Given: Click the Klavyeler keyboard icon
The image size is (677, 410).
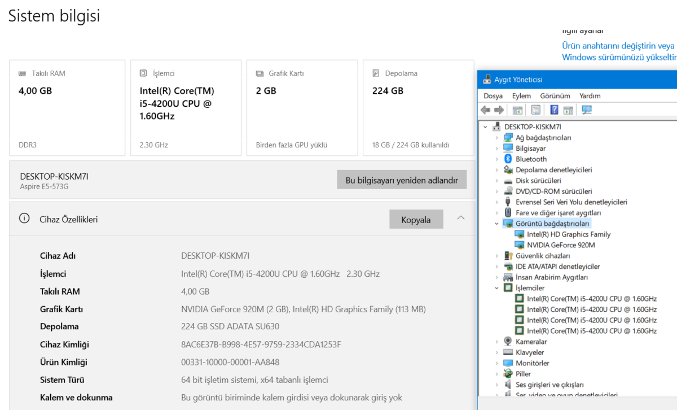Looking at the screenshot, I should pos(508,352).
